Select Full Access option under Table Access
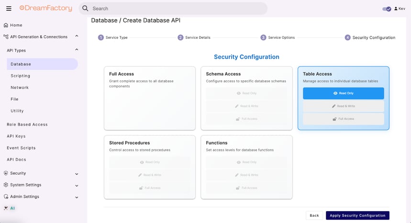The height and width of the screenshot is (223, 411). point(344,119)
